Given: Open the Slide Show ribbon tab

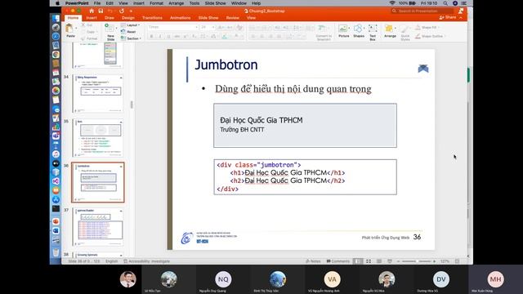Looking at the screenshot, I should [x=208, y=18].
